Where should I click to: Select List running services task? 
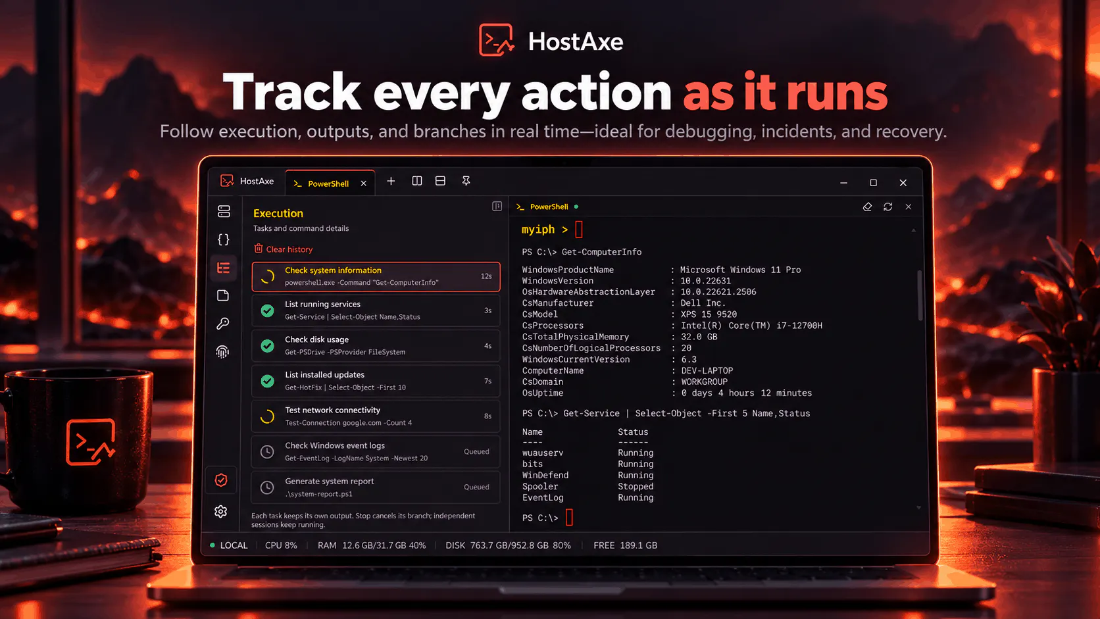376,310
